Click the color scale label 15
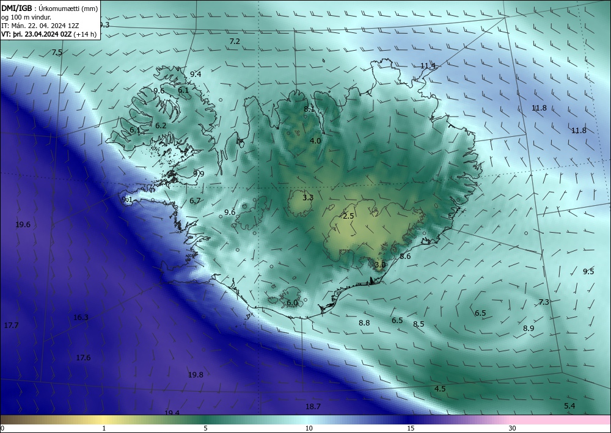 click(x=411, y=428)
